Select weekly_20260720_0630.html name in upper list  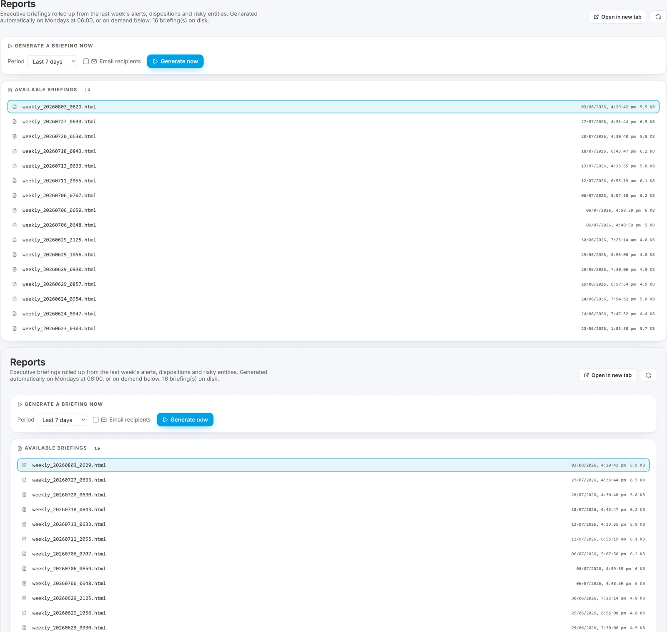59,136
